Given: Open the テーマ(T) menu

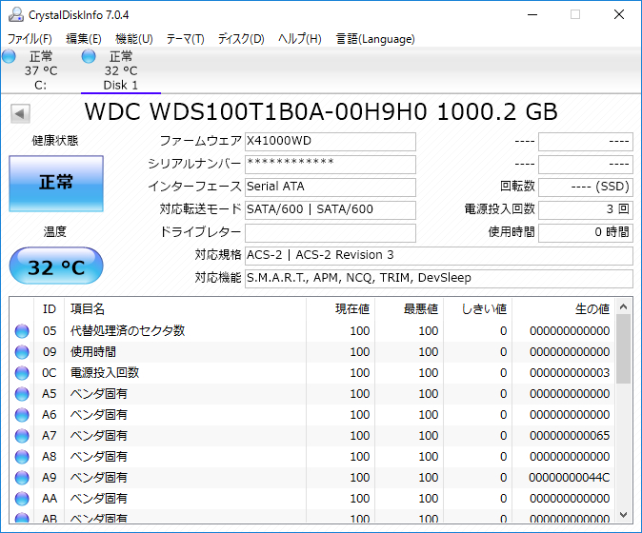Looking at the screenshot, I should pyautogui.click(x=185, y=39).
